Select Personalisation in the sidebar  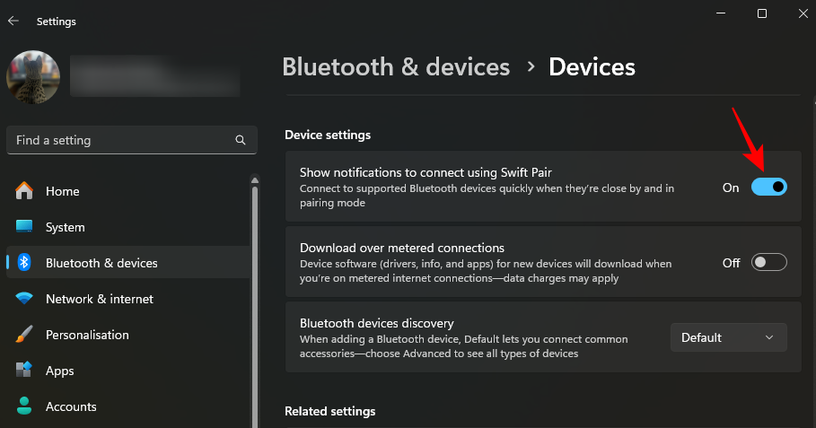87,335
